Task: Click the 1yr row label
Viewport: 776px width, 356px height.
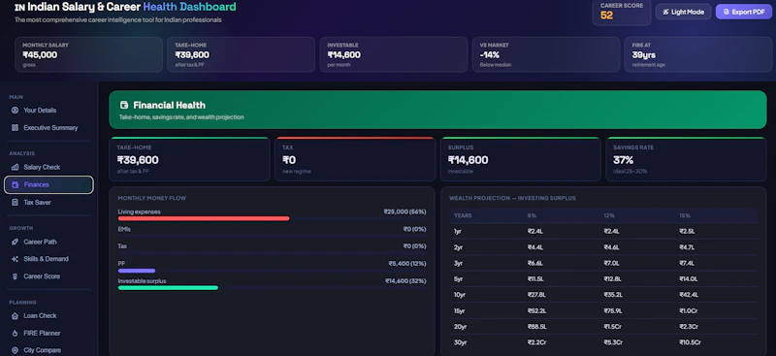Action: pyautogui.click(x=457, y=231)
